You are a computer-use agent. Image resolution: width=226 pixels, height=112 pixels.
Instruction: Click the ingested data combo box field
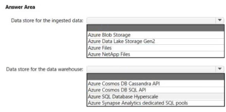click(x=155, y=21)
